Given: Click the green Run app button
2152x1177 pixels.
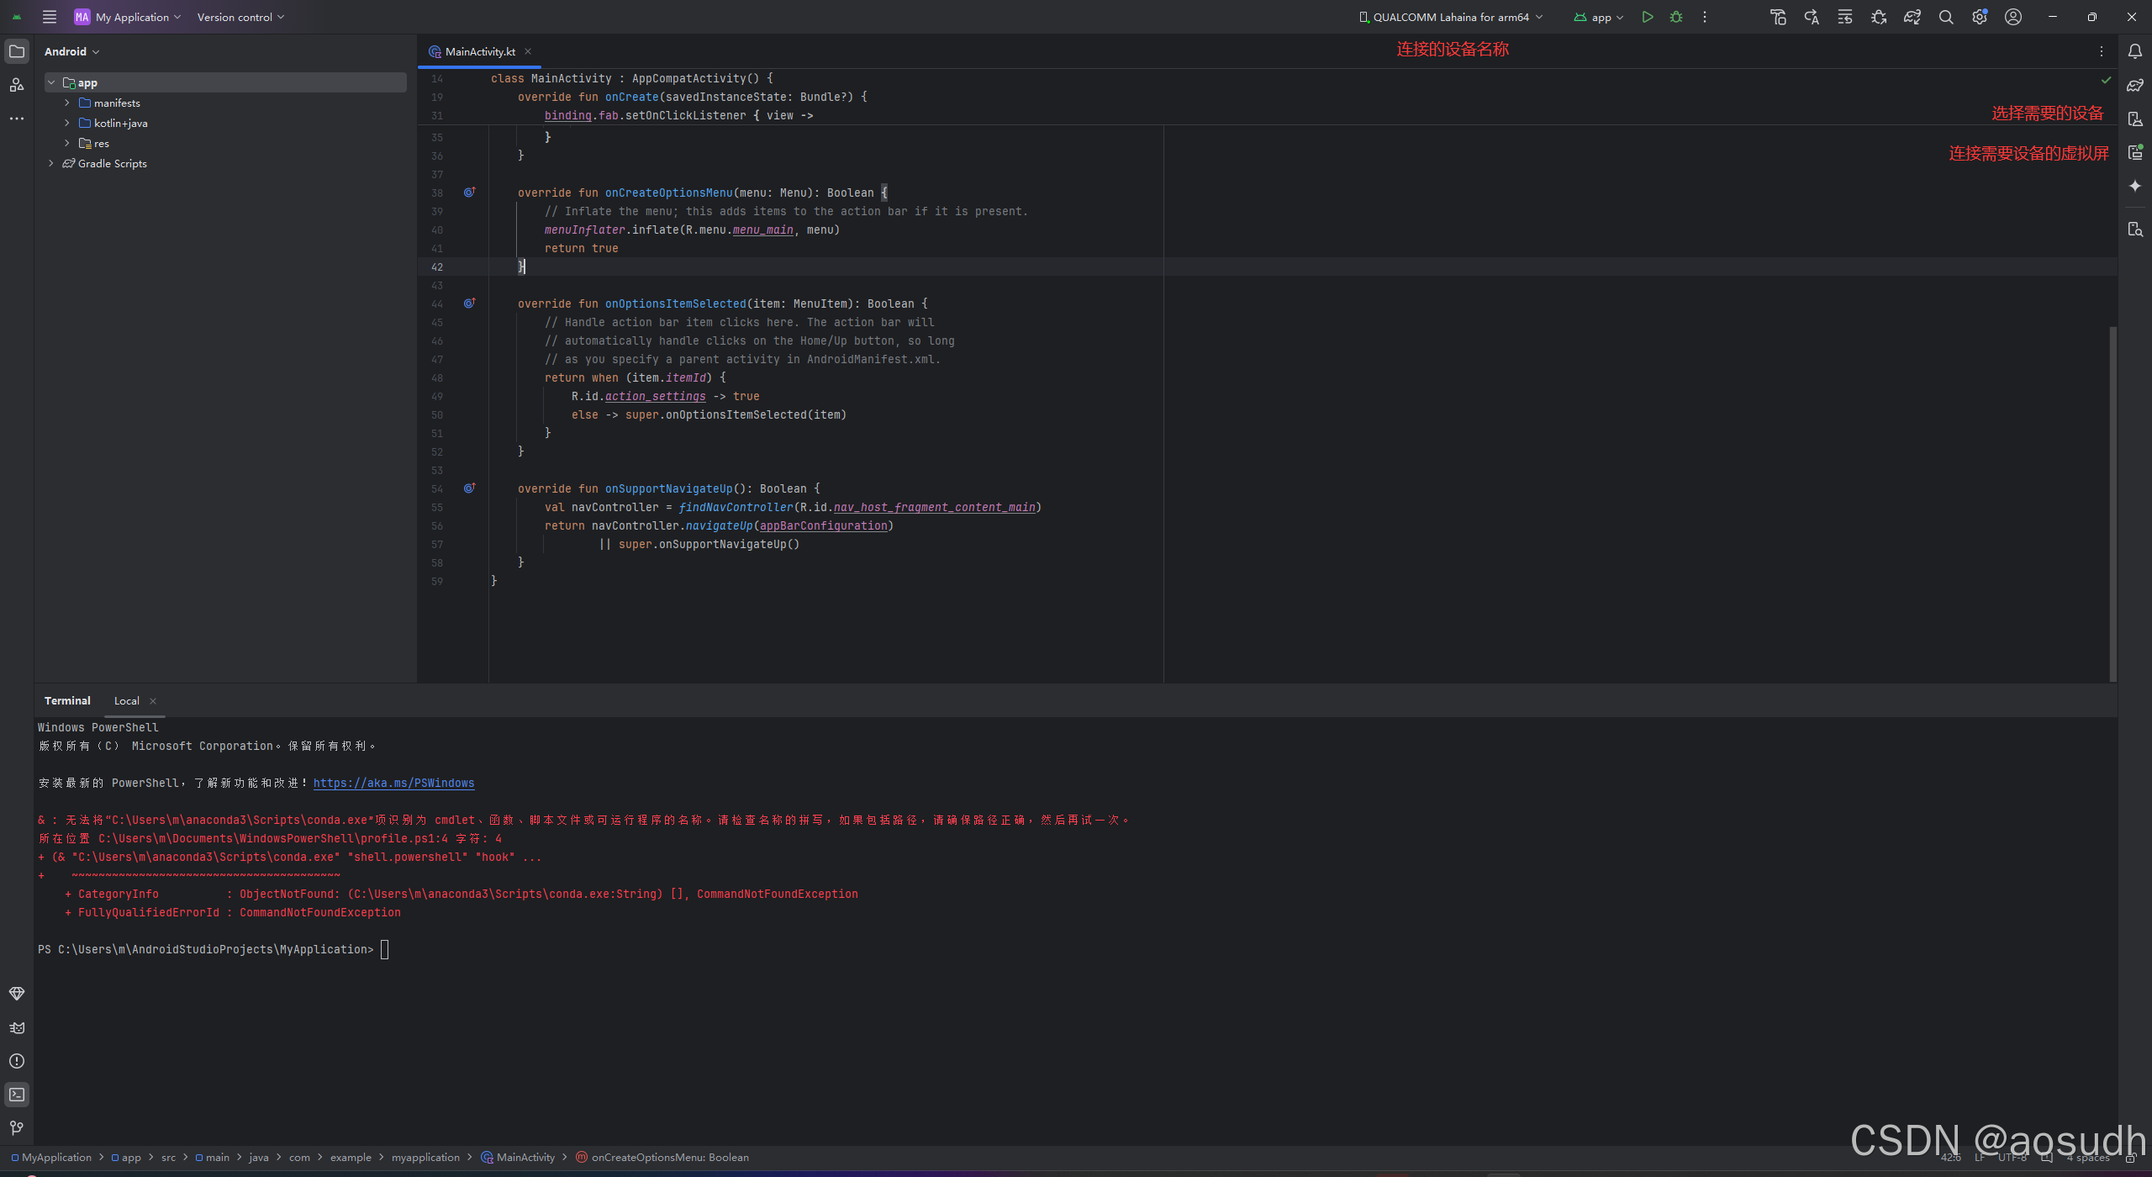Looking at the screenshot, I should (1647, 17).
